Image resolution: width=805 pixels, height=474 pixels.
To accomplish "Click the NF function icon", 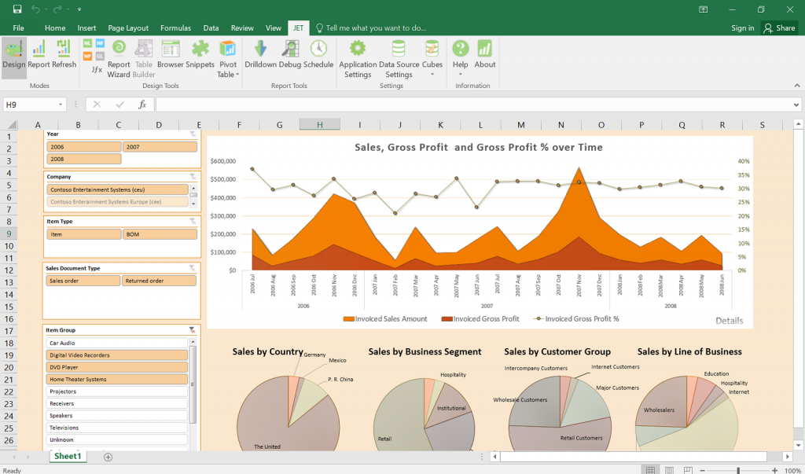I will (x=100, y=43).
